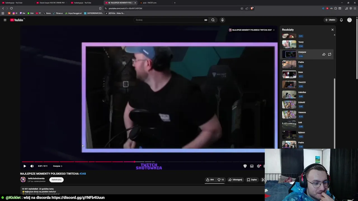Viewport: 358px width, 201px height.
Task: Seek on the video progress bar
Action: pos(143,162)
